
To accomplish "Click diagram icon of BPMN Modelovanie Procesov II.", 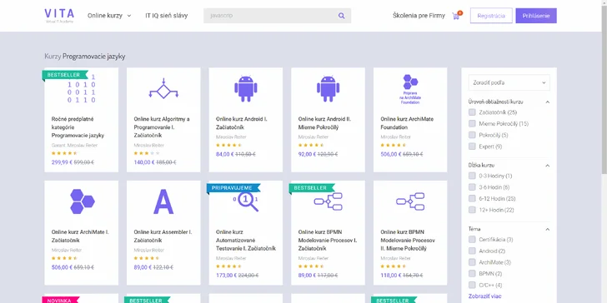I will coord(410,201).
